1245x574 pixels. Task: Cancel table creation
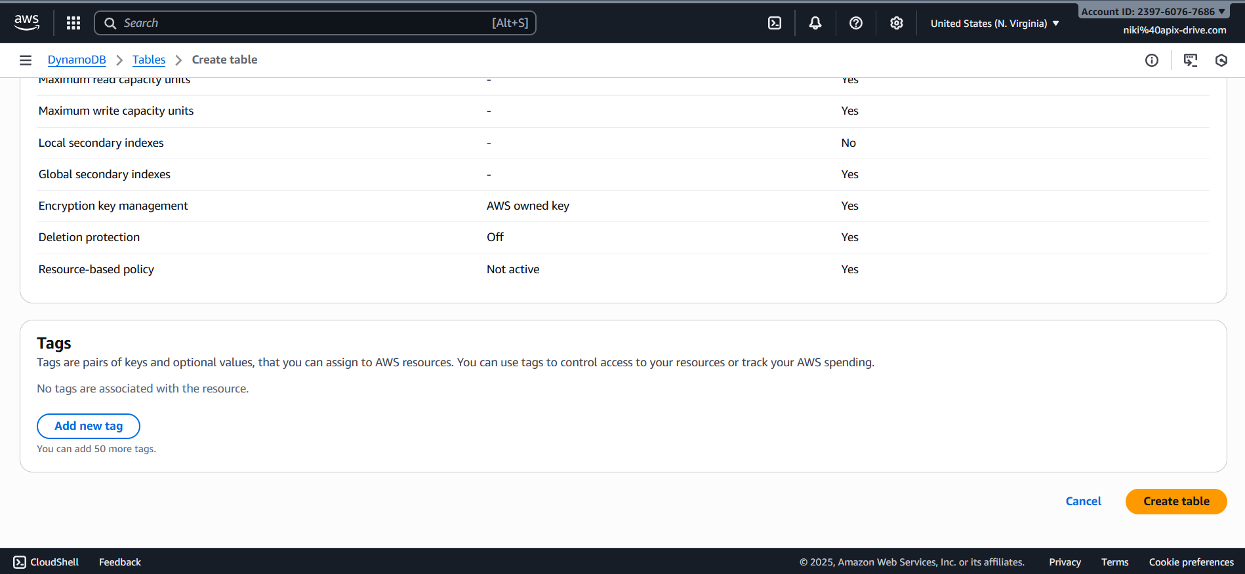[1083, 501]
